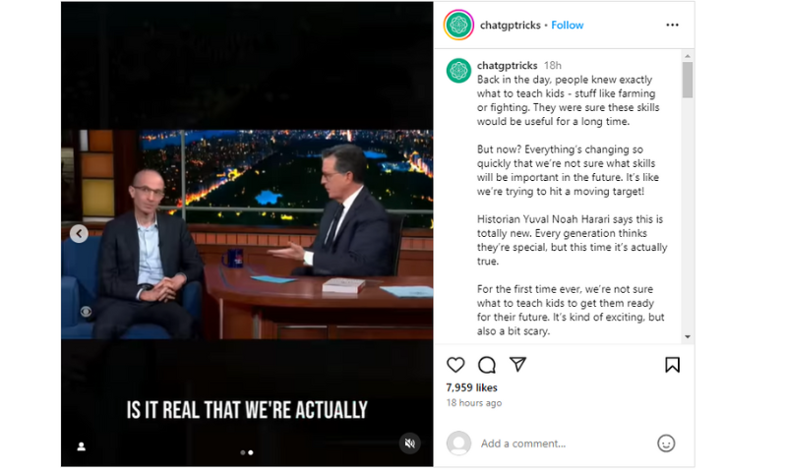Open the emoji picker smiley icon
Viewport: 787px width, 472px height.
point(666,443)
